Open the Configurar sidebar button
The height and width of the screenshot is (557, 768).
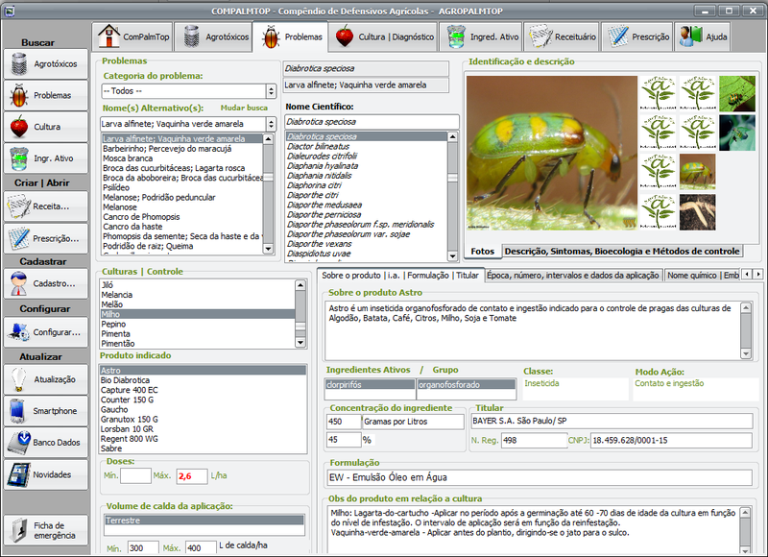(x=45, y=331)
